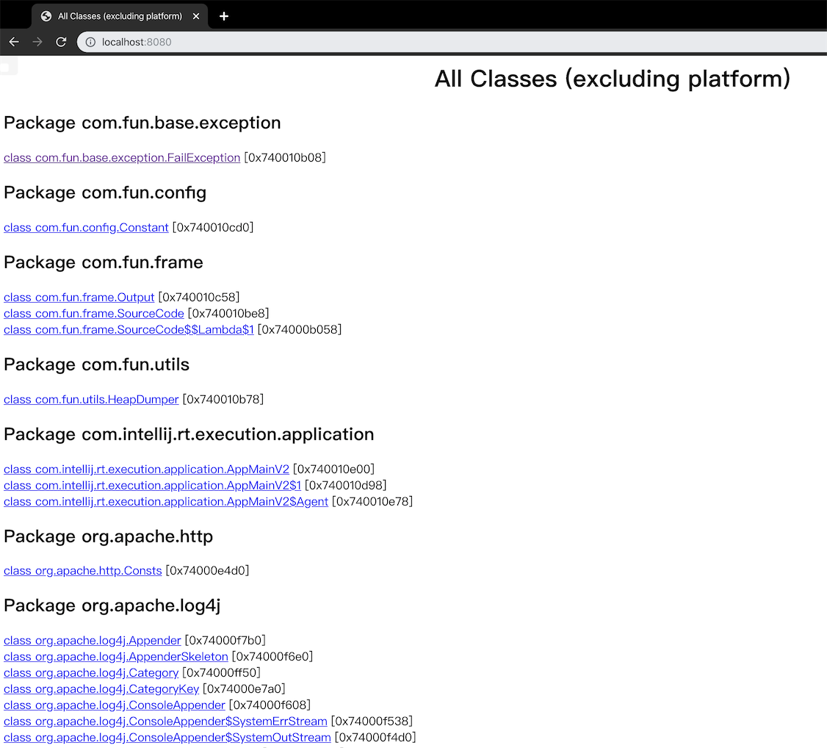Open a new tab with plus button
The height and width of the screenshot is (748, 827).
click(223, 16)
